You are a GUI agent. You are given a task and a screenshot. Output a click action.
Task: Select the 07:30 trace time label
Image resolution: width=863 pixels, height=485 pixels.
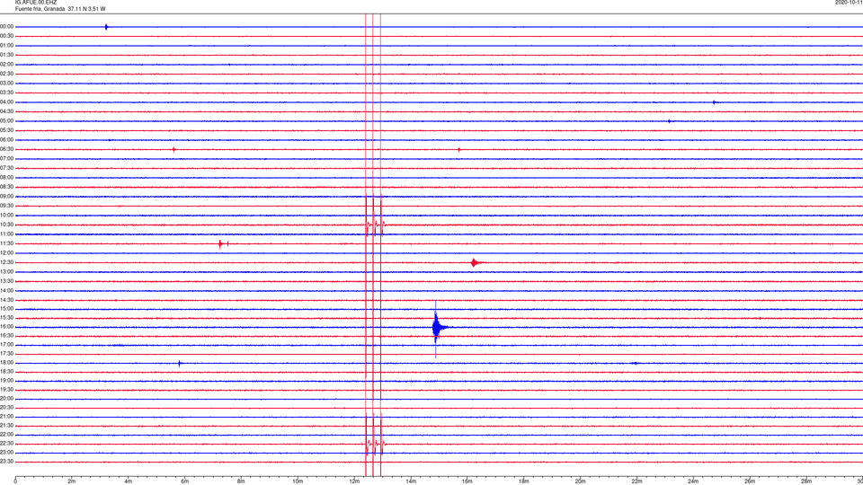coord(7,168)
